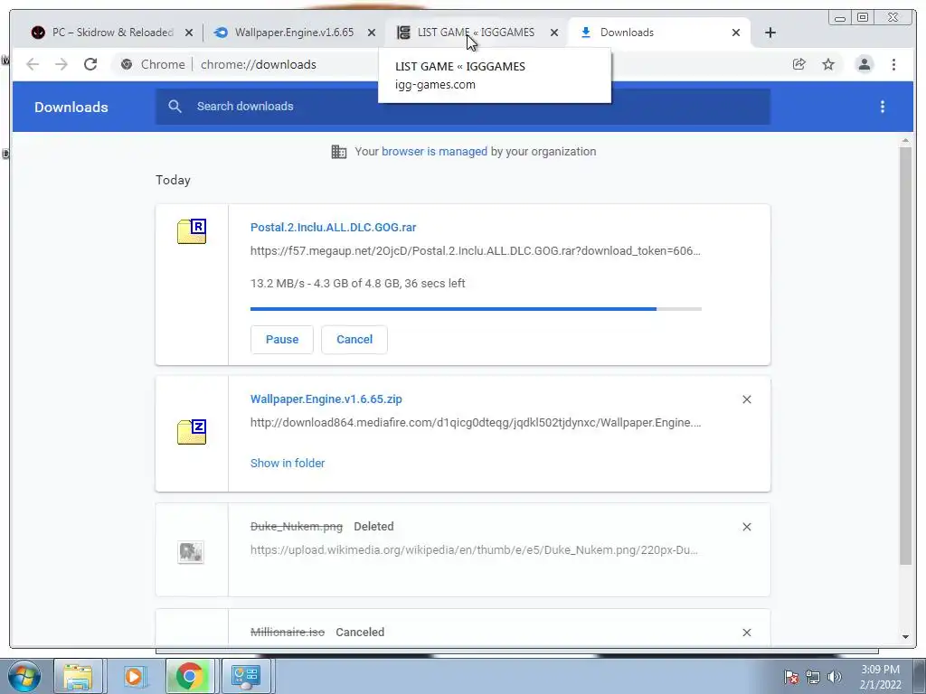Click the search magnifier icon in downloads

[x=175, y=107]
